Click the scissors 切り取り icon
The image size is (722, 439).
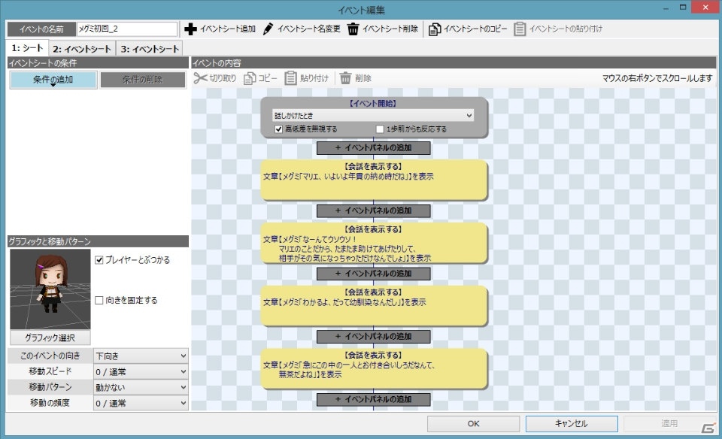point(200,78)
